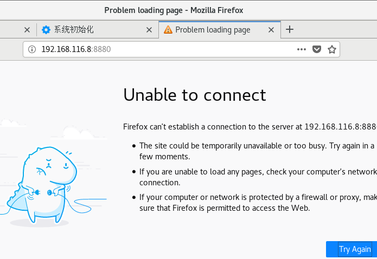Save this page to Pocket
This screenshot has width=377, height=259.
pos(317,49)
